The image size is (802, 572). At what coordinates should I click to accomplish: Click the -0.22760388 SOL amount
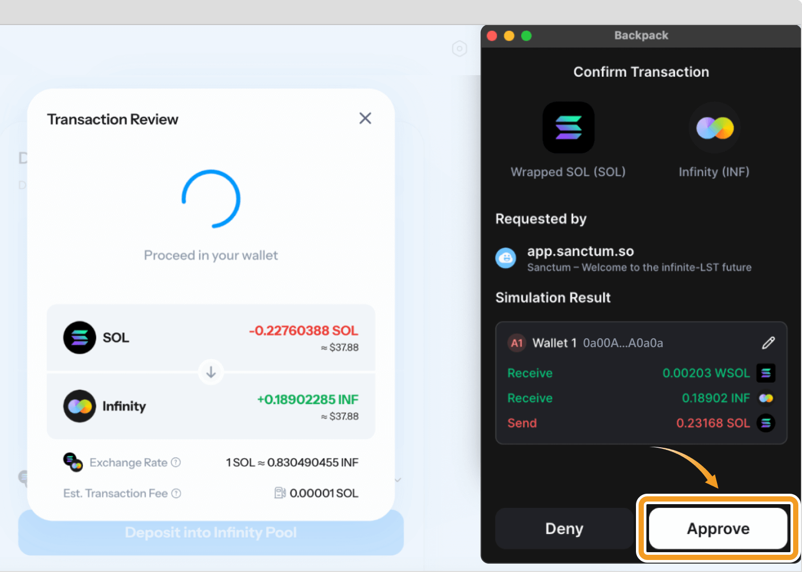point(303,330)
